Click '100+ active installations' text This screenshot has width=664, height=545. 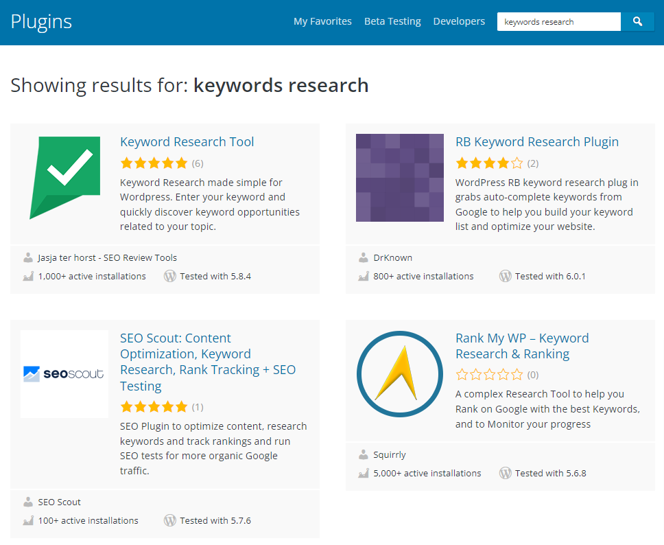(x=88, y=521)
